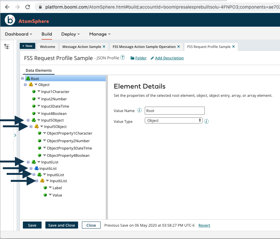Click Value Type info icon

[x=206, y=121]
